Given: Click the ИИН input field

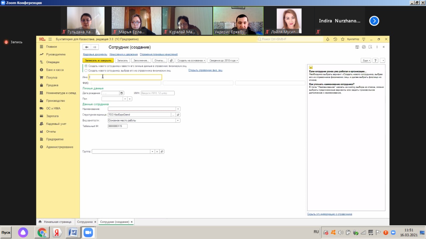Looking at the screenshot, I should coord(157,93).
